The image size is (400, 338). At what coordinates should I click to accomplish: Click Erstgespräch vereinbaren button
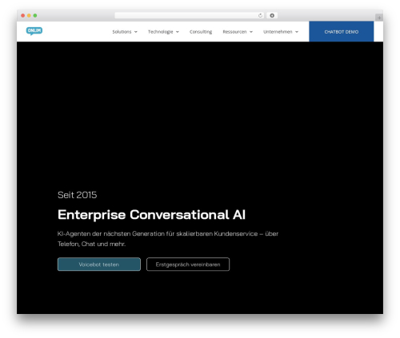188,264
